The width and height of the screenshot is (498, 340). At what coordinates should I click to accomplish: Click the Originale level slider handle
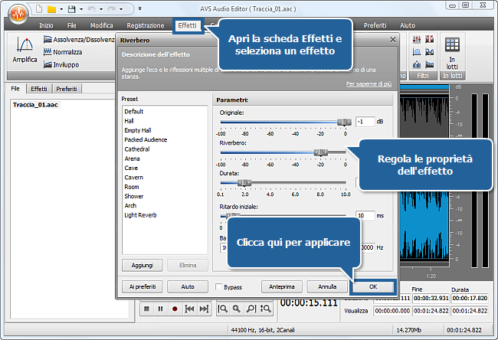(x=344, y=123)
